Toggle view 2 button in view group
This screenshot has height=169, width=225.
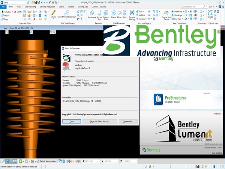click(x=66, y=161)
